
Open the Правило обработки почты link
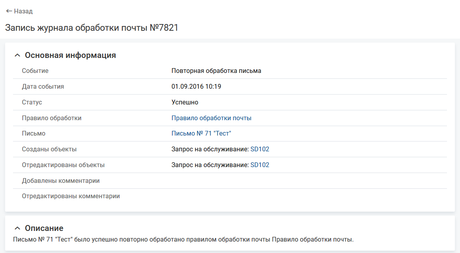(x=211, y=118)
